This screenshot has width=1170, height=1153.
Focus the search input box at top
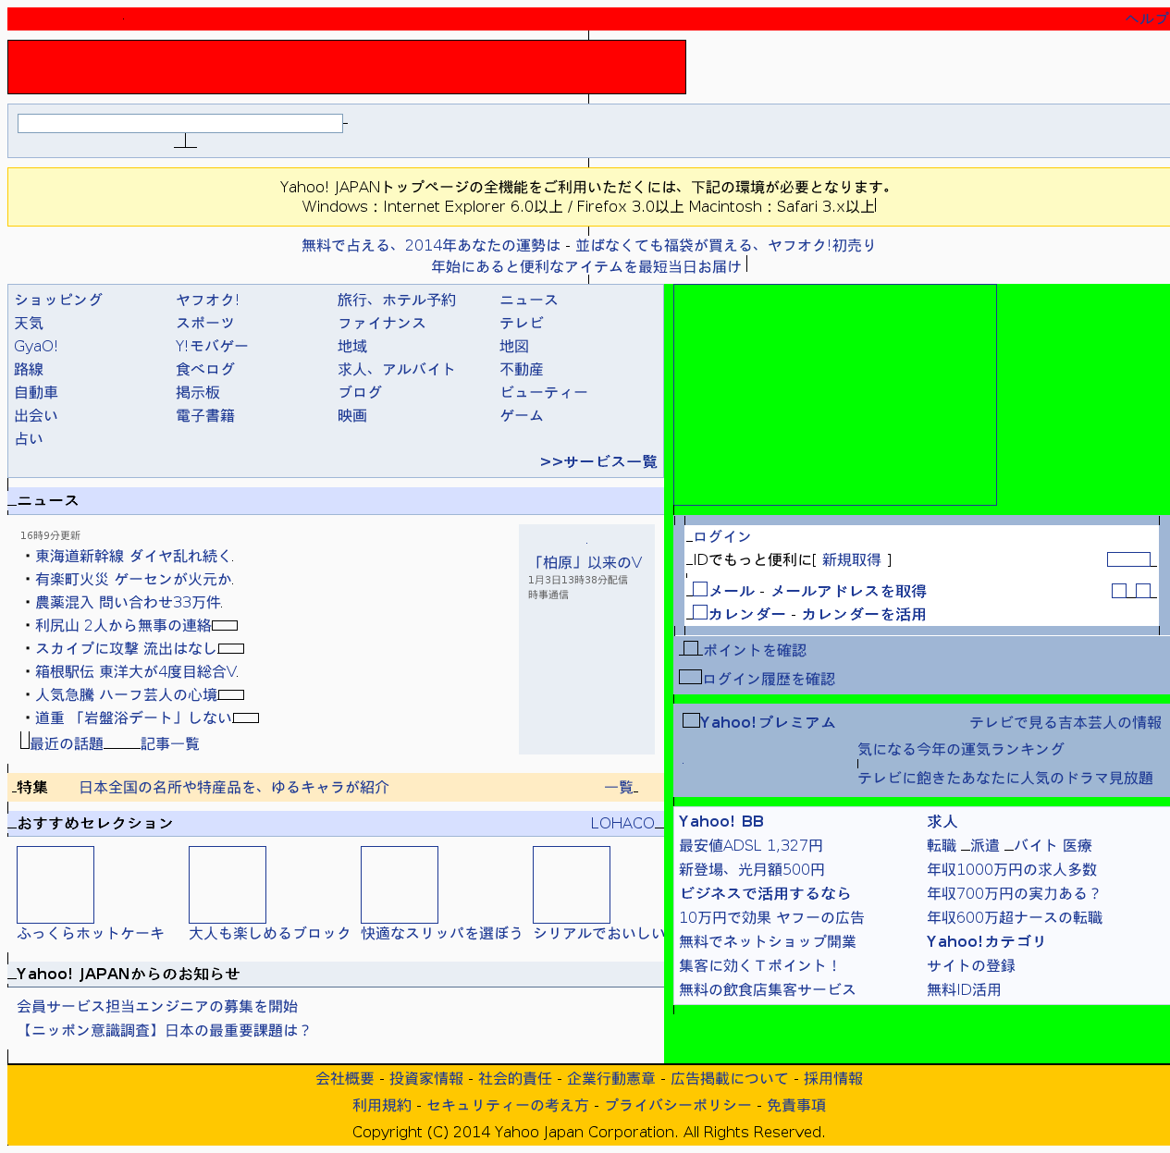pyautogui.click(x=180, y=123)
